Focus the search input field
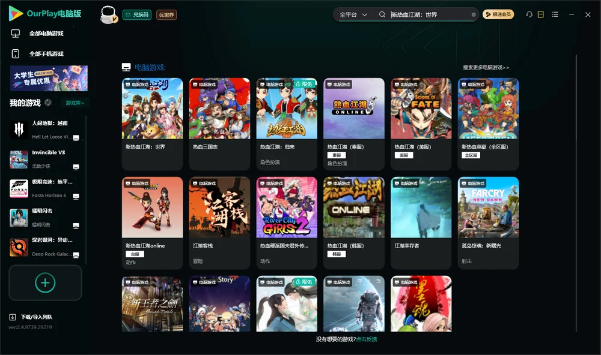601x355 pixels. point(429,14)
